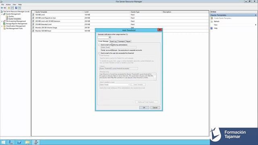Viewport: 258px width, 145px height.
Task: Select Quota Templates in the tree
Action: 15,19
